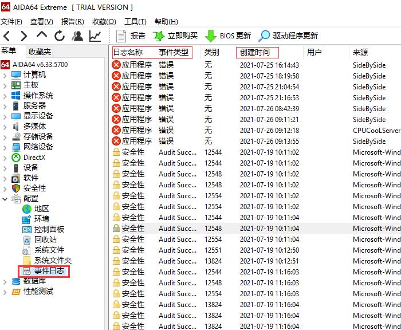Click the red error icon of row 2021-07-25 18:19:58
The image size is (401, 330).
(116, 76)
